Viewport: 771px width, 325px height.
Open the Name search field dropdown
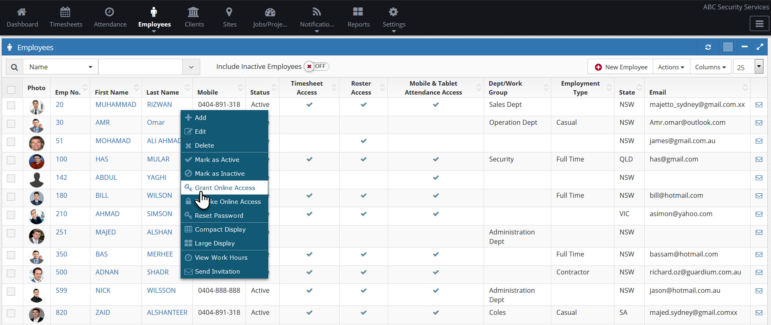(61, 67)
